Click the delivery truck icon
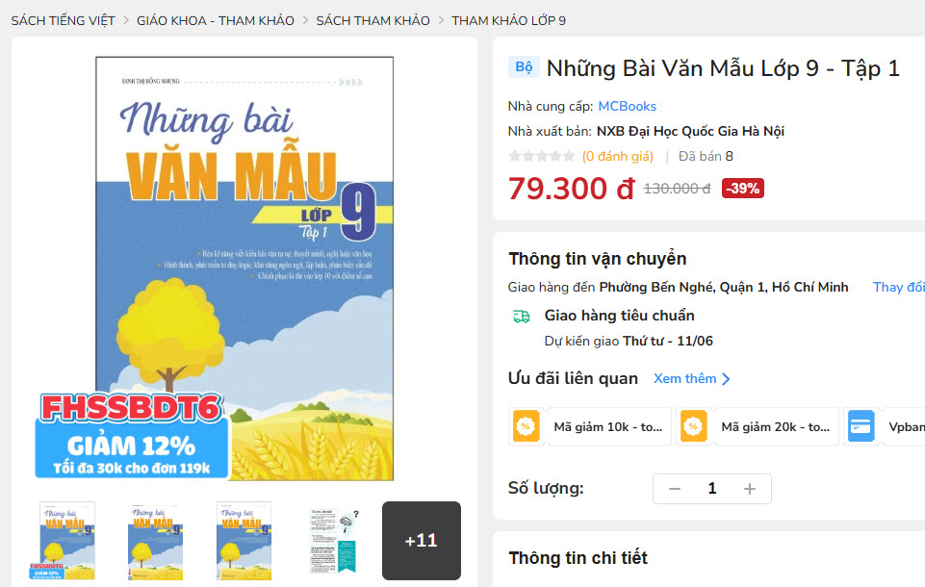Image resolution: width=925 pixels, height=587 pixels. pyautogui.click(x=521, y=317)
